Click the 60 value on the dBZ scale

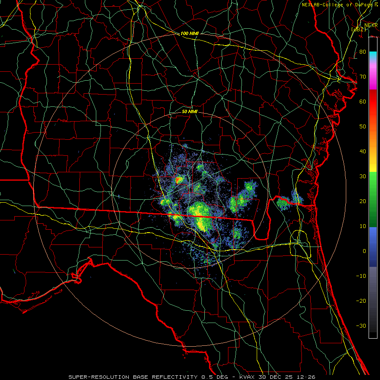point(363,102)
